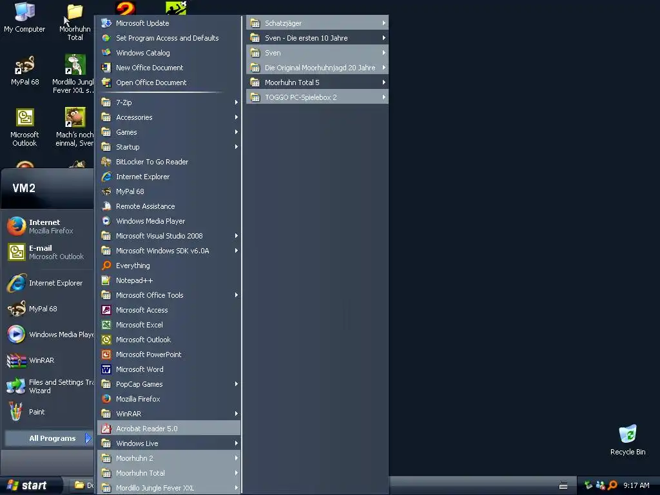Image resolution: width=660 pixels, height=495 pixels.
Task: Open MyPal 68 from recent programs
Action: click(48, 309)
